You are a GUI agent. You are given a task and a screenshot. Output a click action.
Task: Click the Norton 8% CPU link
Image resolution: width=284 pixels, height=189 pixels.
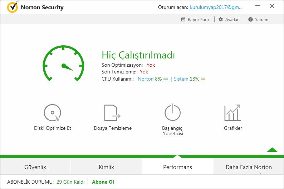pos(150,79)
